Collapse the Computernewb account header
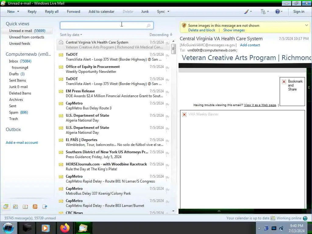The image size is (312, 234). tap(28, 54)
